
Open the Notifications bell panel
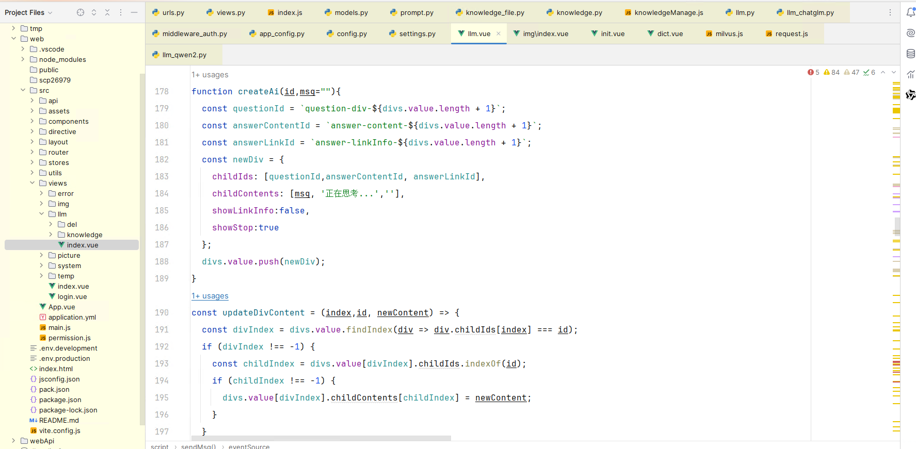tap(910, 12)
